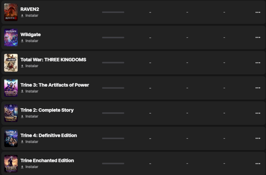Click download icon under Total War: THREE KINGDOMS

pos(22,66)
